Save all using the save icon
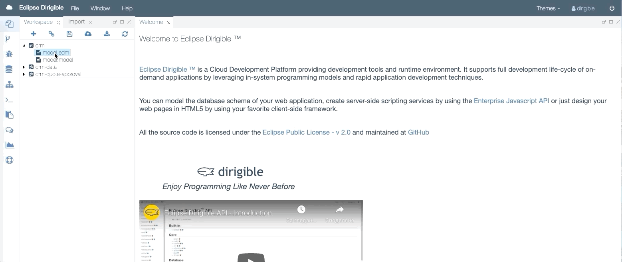The image size is (622, 262). (x=69, y=34)
